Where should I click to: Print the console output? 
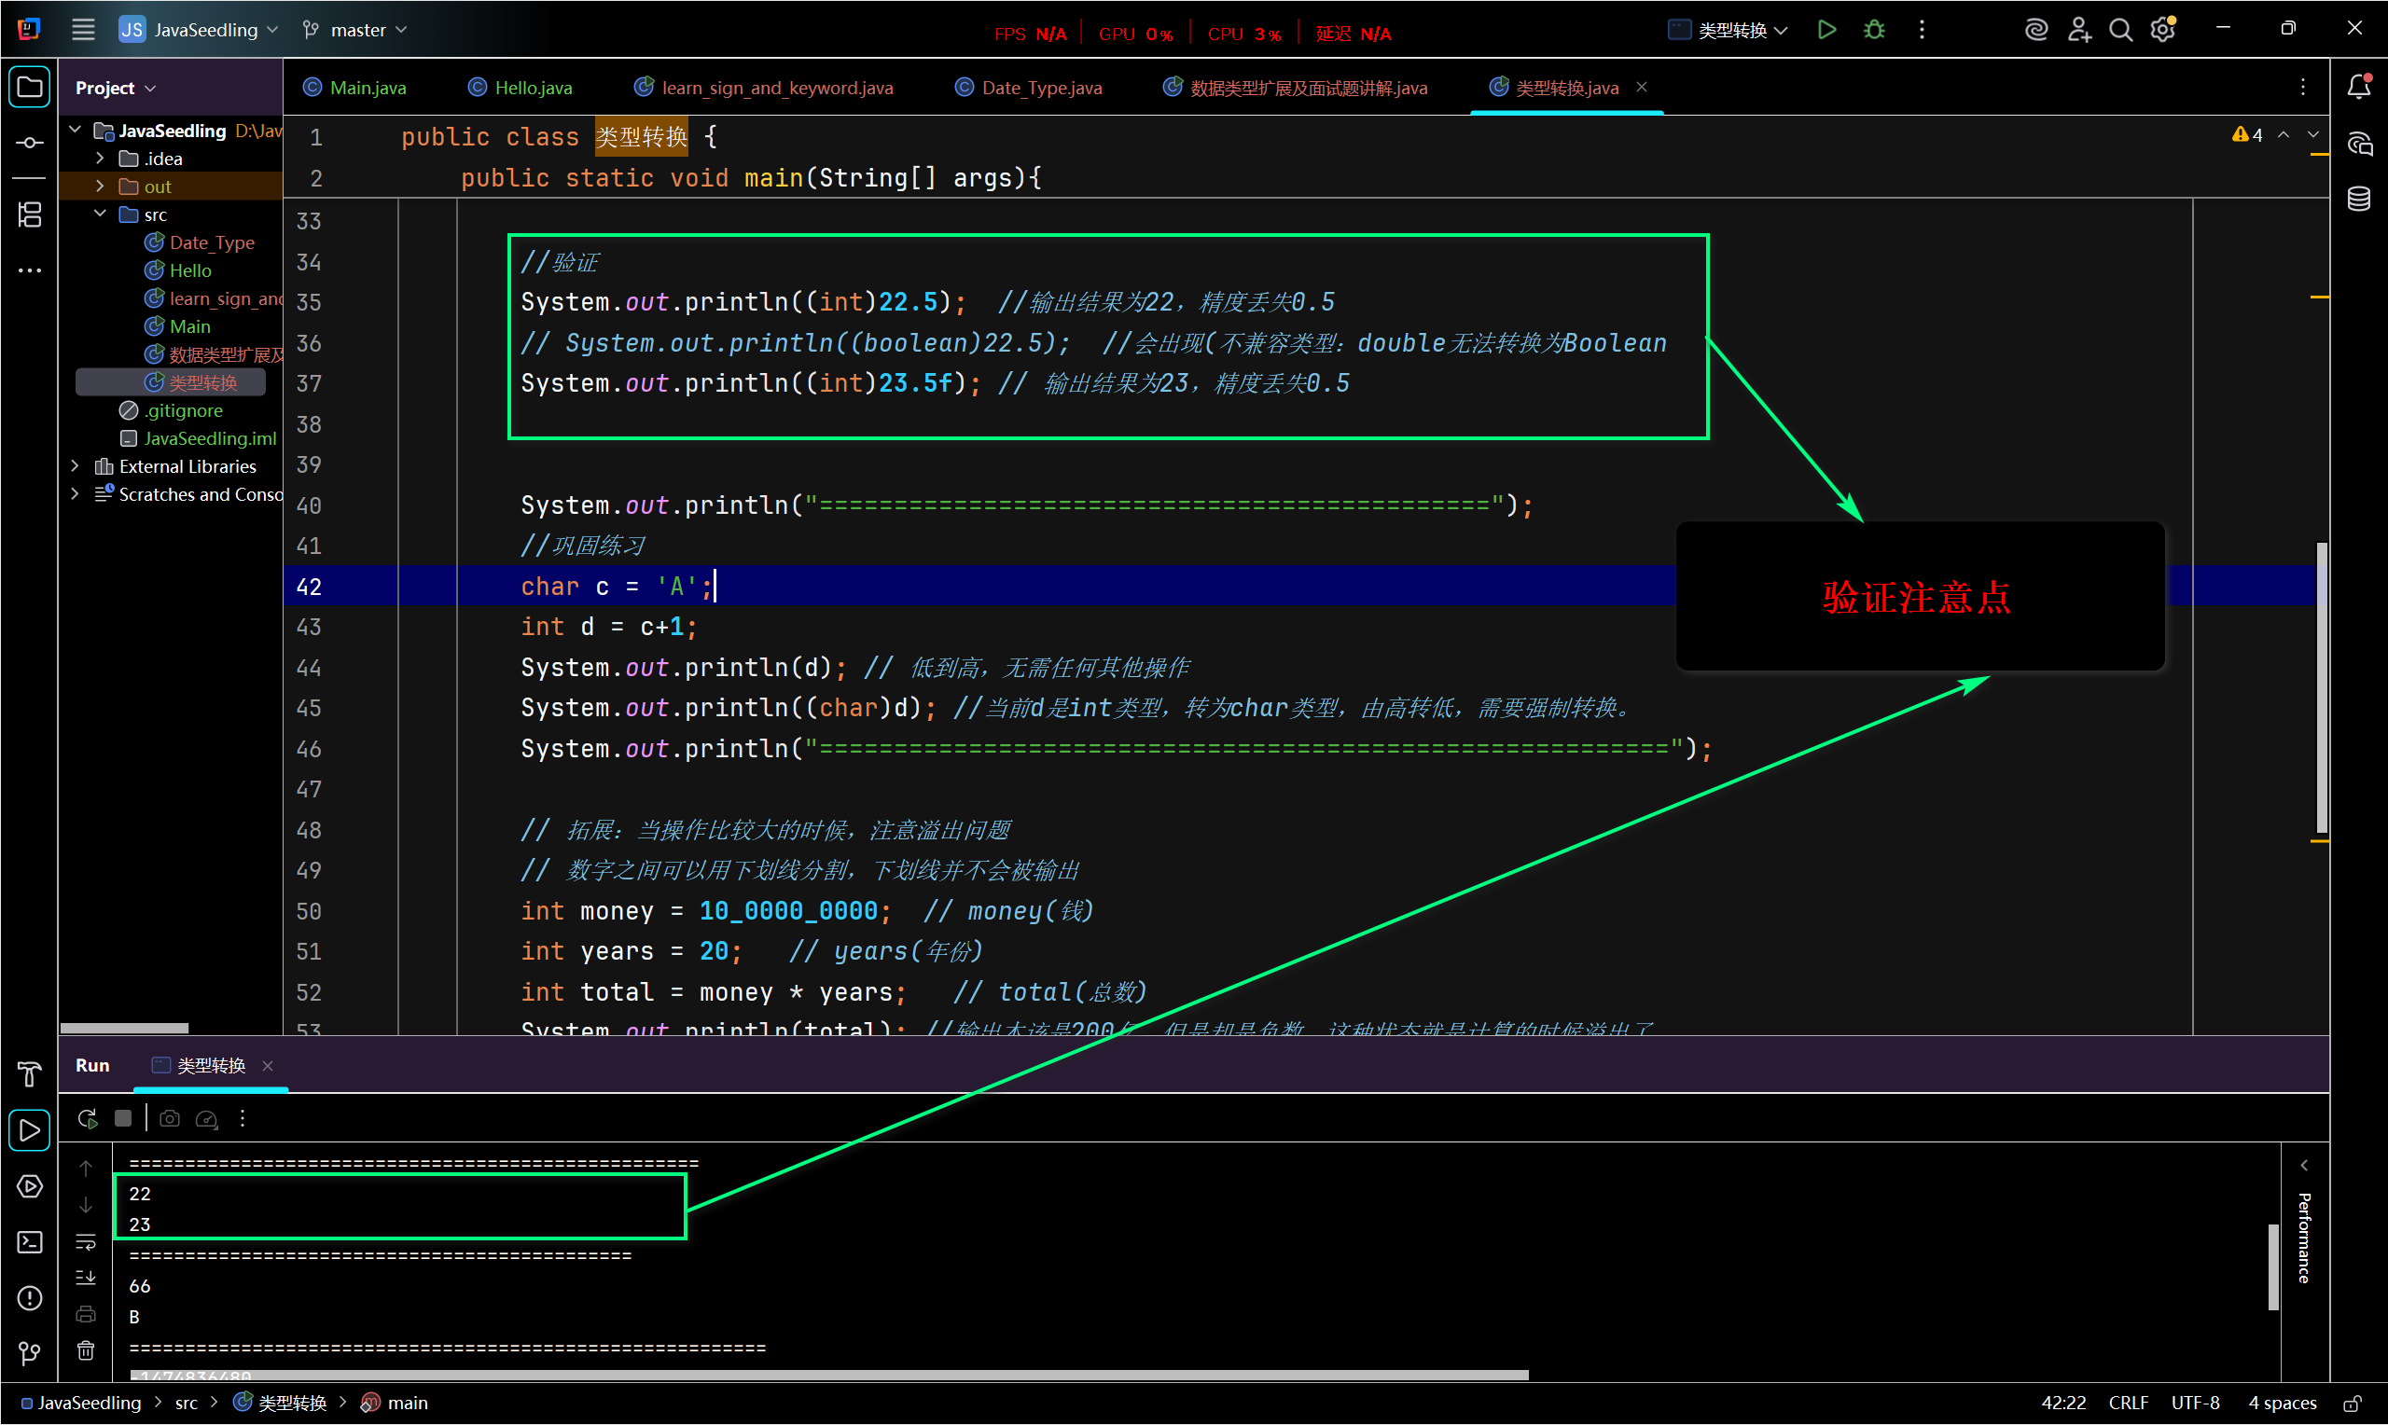pyautogui.click(x=86, y=1315)
